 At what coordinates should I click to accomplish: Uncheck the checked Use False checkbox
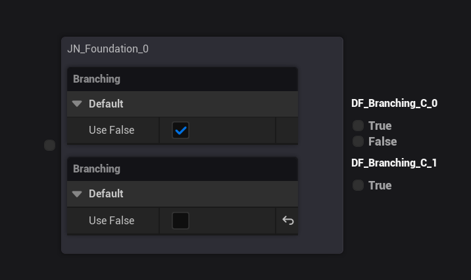coord(180,130)
